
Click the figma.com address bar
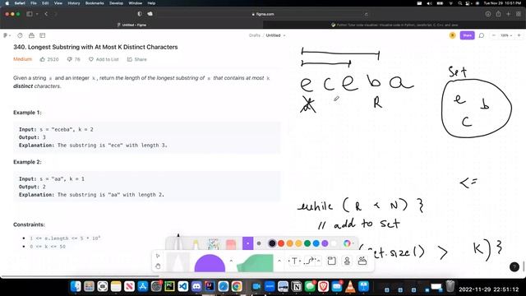pos(263,14)
